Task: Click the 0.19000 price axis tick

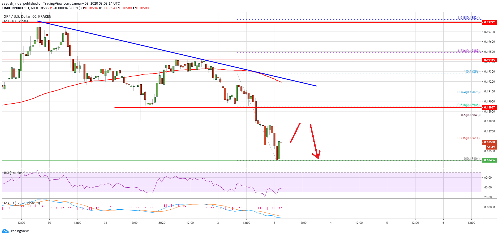Action: point(489,101)
